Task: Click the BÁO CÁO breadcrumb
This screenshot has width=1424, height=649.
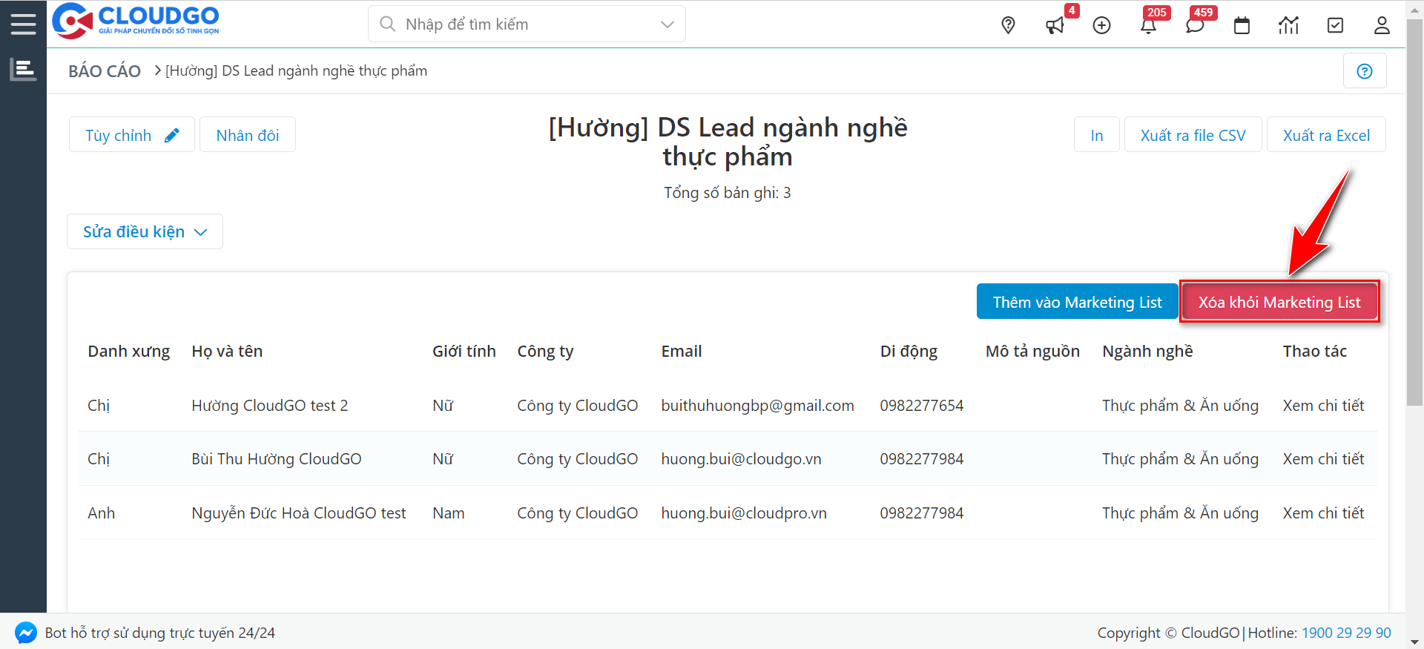Action: click(105, 71)
